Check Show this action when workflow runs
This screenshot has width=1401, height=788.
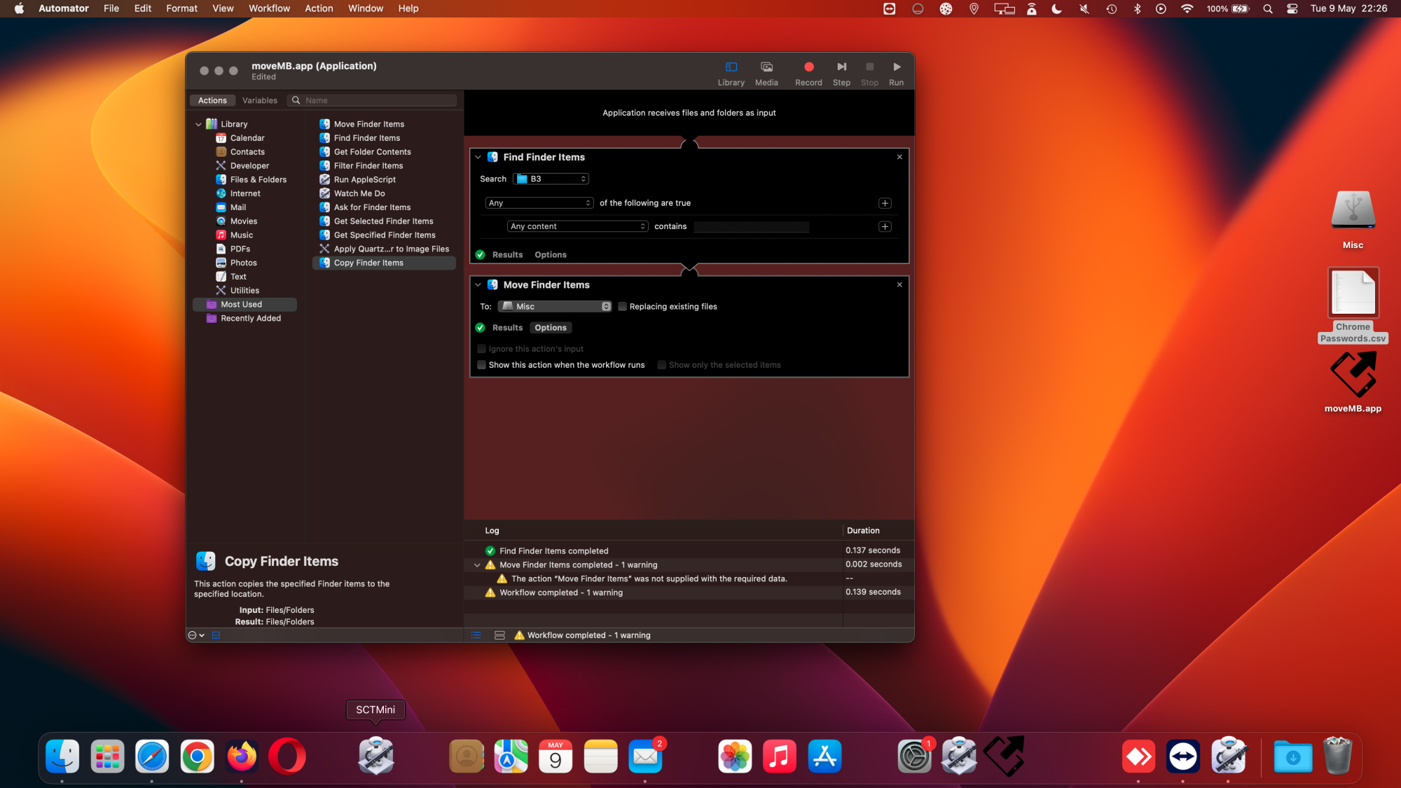tap(482, 365)
